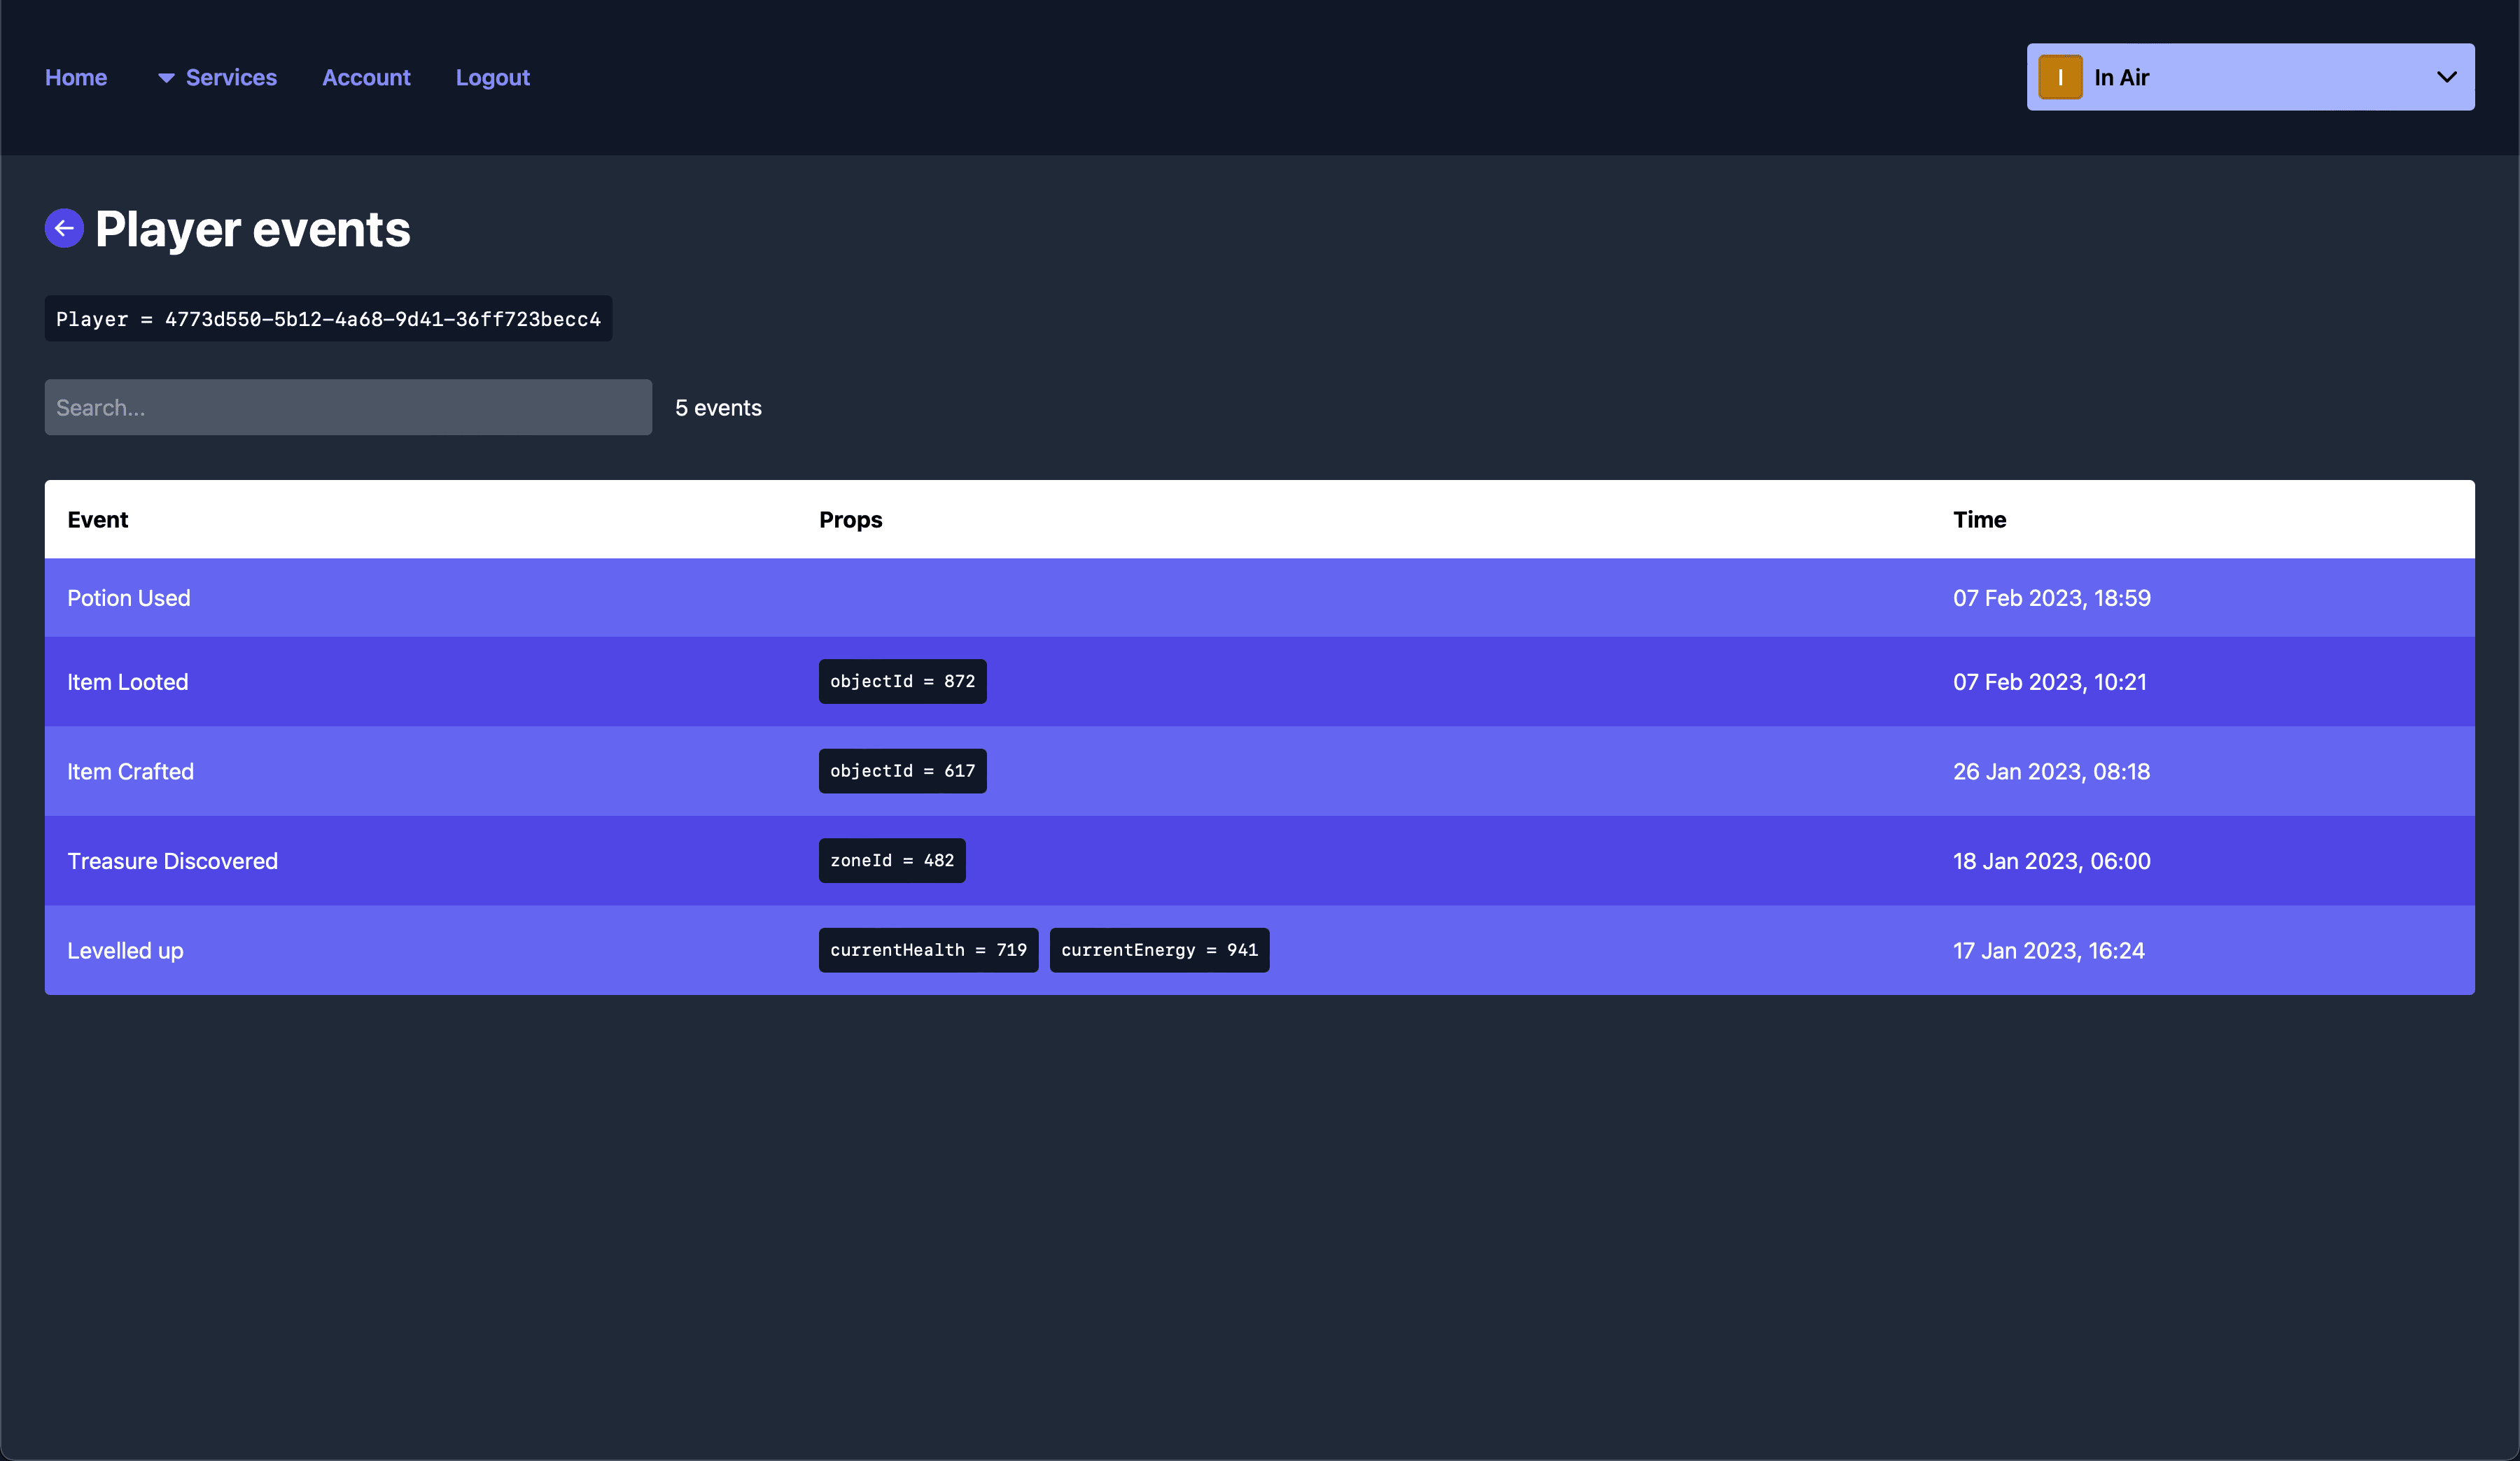Select the Item Crafted event name
The width and height of the screenshot is (2520, 1461).
[130, 772]
